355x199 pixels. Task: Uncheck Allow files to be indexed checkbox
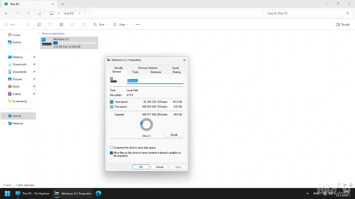tap(112, 153)
